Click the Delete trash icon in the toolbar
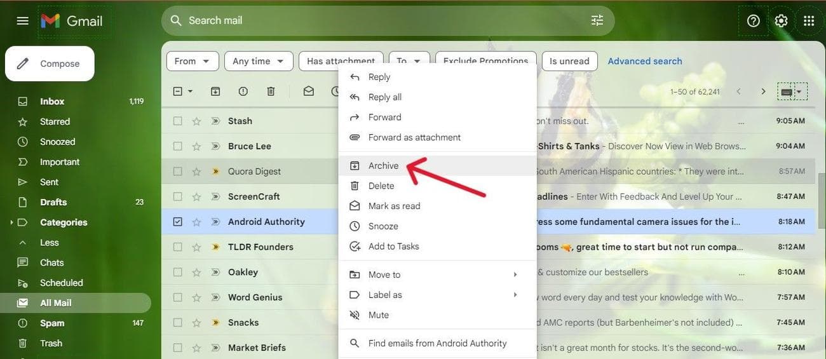The width and height of the screenshot is (826, 359). tap(271, 91)
